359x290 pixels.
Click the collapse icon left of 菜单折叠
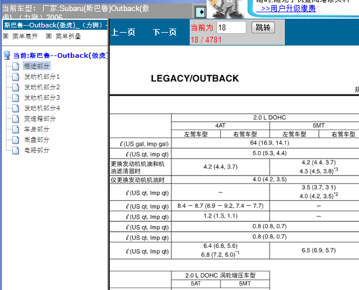(x=49, y=36)
